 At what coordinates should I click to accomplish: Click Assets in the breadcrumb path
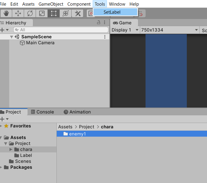[x=65, y=127]
